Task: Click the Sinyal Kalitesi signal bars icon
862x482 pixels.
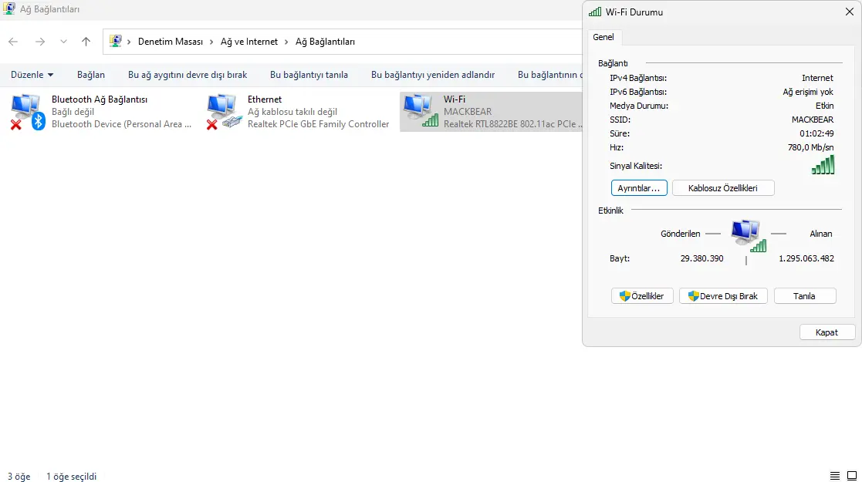Action: tap(823, 165)
